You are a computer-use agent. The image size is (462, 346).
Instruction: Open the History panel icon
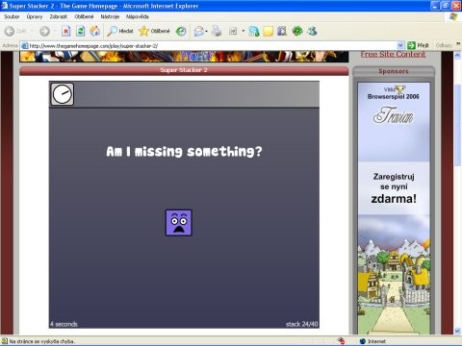(x=181, y=31)
